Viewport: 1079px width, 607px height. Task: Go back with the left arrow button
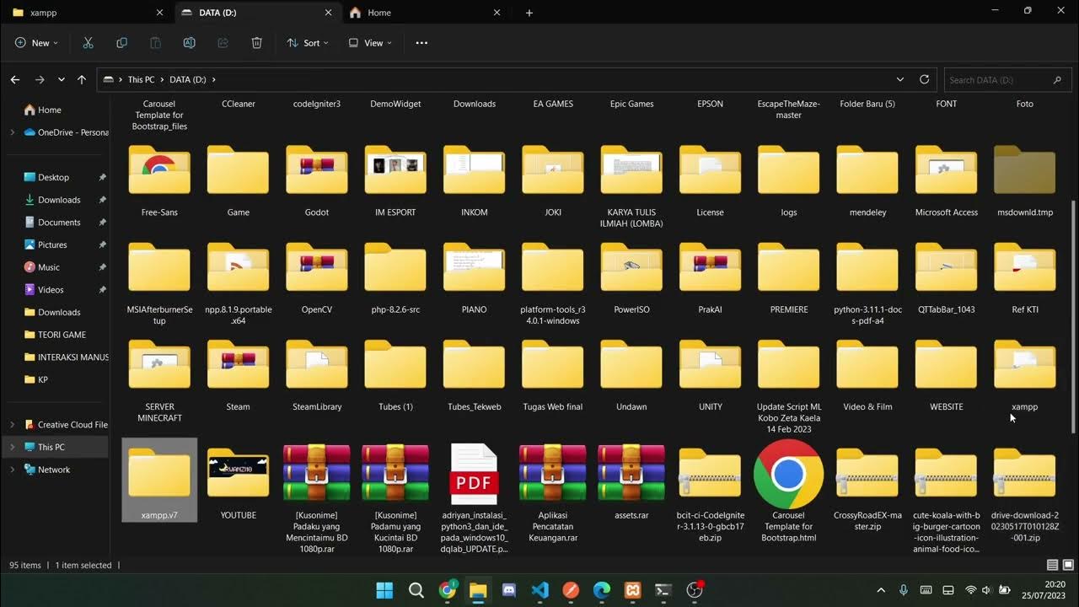click(x=15, y=79)
